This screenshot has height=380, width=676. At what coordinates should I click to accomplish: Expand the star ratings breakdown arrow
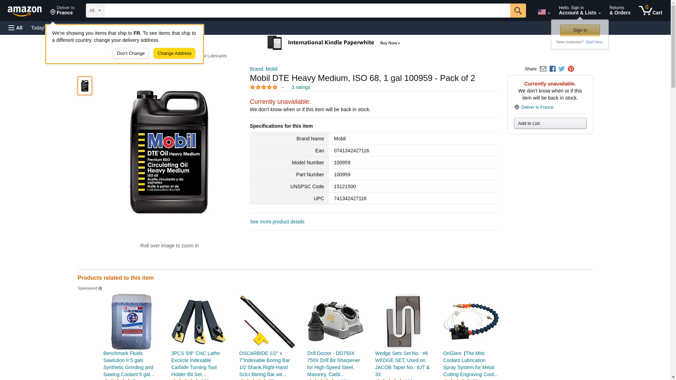(282, 87)
